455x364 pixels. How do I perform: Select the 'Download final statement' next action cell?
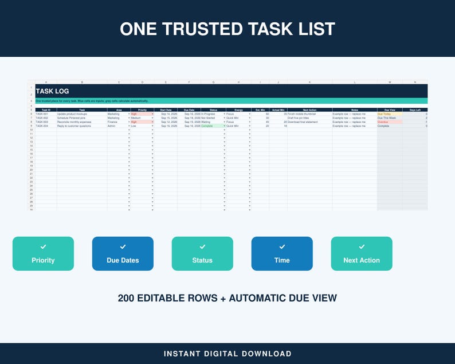click(309, 122)
